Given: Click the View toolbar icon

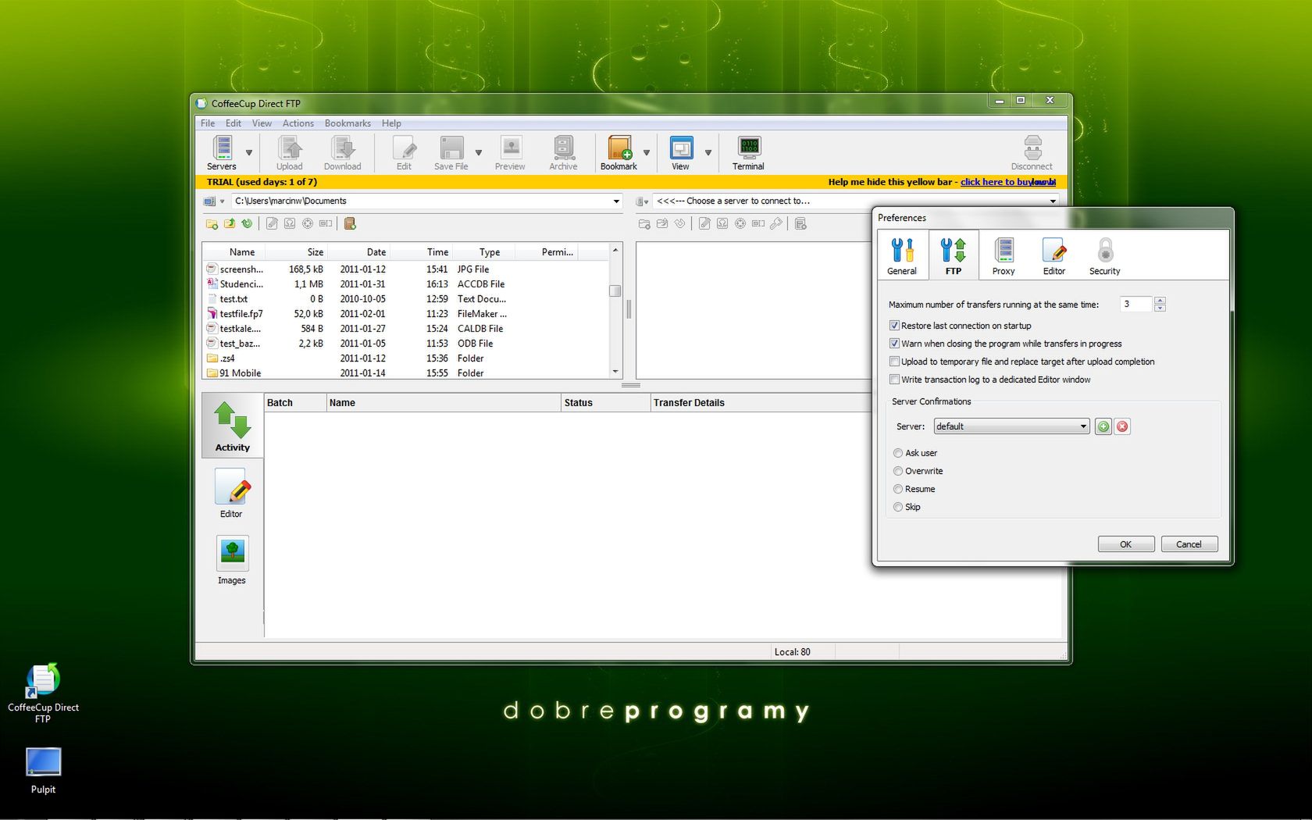Looking at the screenshot, I should [681, 152].
